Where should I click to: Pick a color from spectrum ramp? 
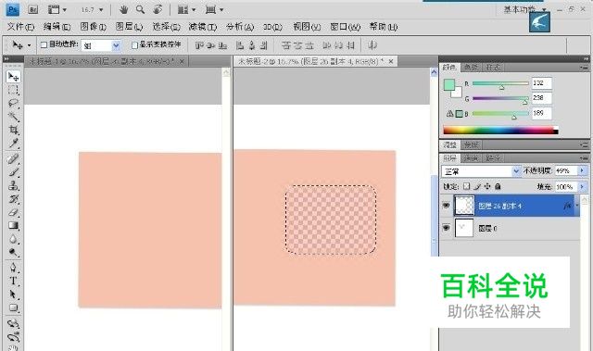coord(500,131)
